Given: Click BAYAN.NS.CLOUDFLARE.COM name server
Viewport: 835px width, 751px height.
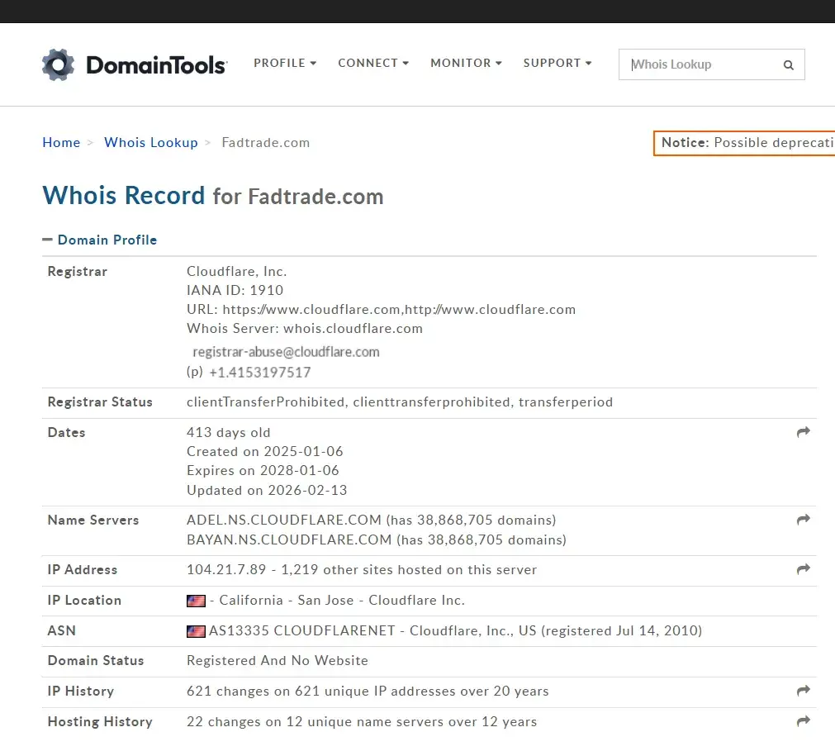Looking at the screenshot, I should coord(289,539).
